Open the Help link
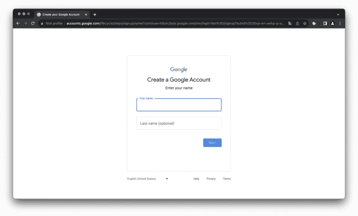The width and height of the screenshot is (358, 216). click(x=196, y=179)
